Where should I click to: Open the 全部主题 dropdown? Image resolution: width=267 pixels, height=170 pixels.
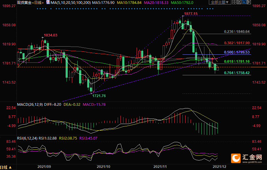pyautogui.click(x=220, y=2)
